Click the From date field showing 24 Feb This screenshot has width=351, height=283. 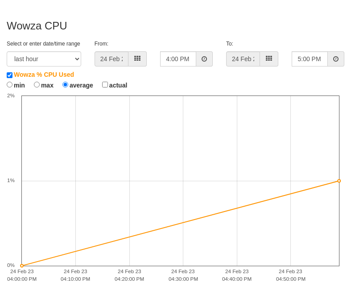[111, 59]
